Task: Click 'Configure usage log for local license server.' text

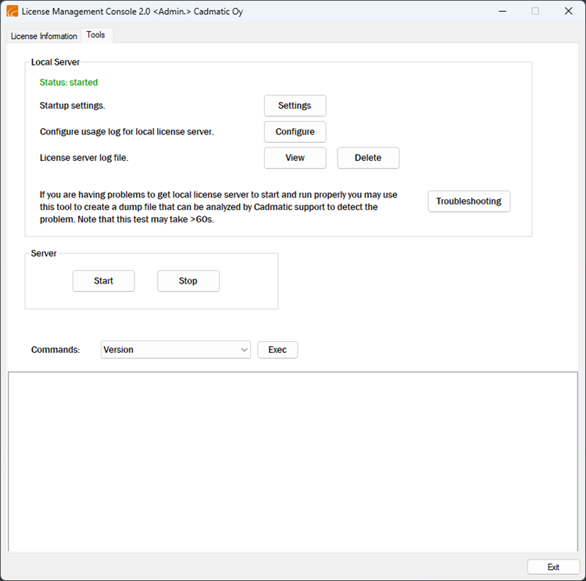Action: coord(127,132)
